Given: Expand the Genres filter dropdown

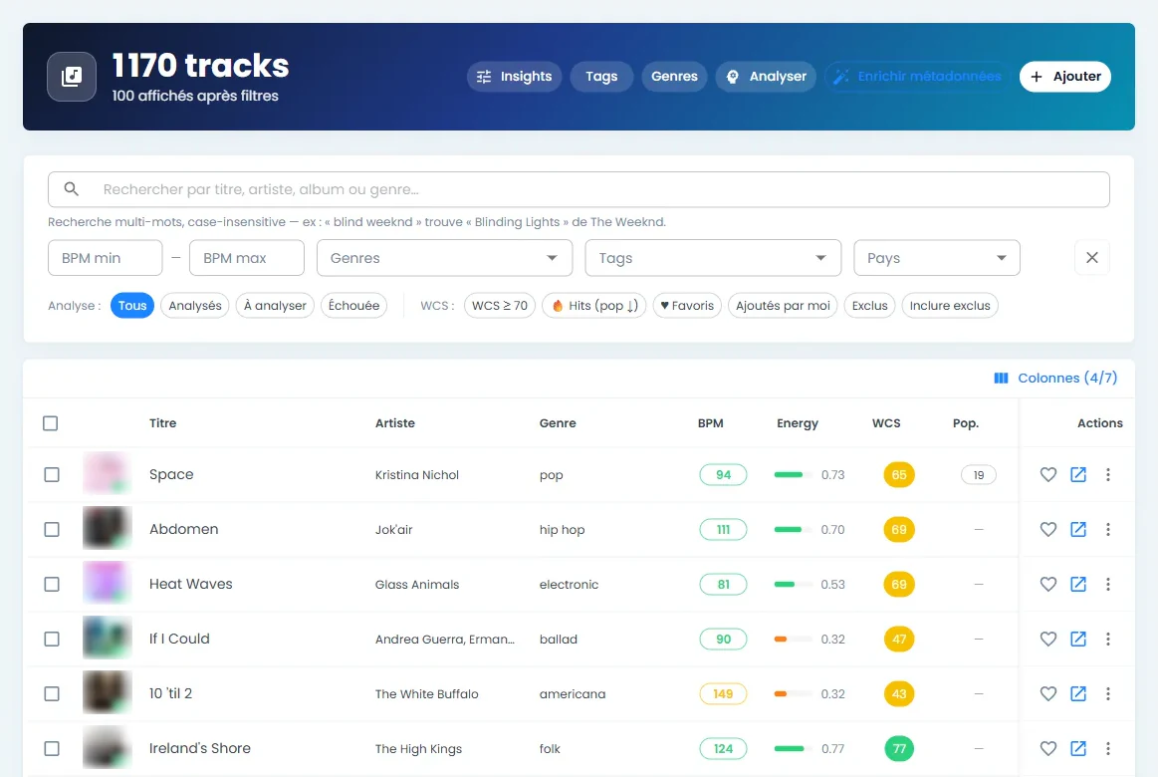Looking at the screenshot, I should point(445,258).
